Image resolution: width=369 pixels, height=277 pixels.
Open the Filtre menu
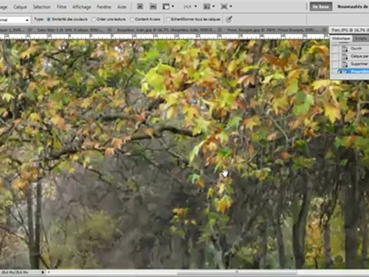tap(61, 7)
